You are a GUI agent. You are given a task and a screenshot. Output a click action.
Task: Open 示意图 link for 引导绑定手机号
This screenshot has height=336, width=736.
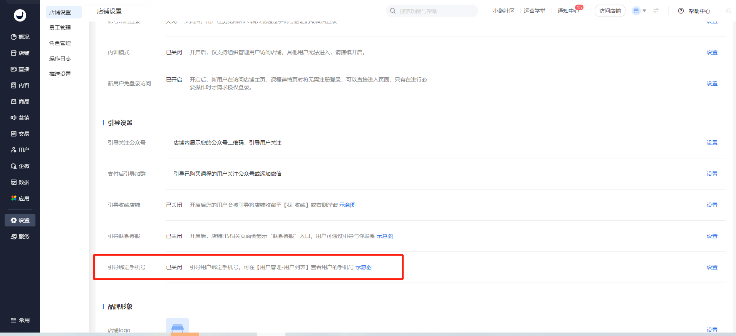(364, 267)
